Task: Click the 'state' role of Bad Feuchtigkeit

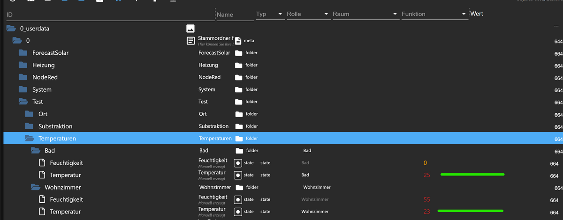Action: coord(265,163)
